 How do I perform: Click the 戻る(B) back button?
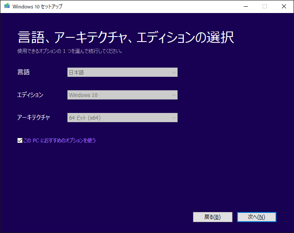(213, 217)
